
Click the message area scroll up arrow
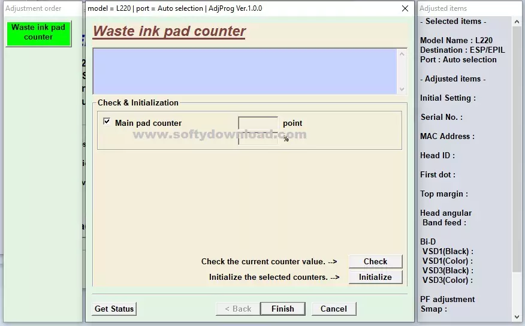tap(402, 54)
